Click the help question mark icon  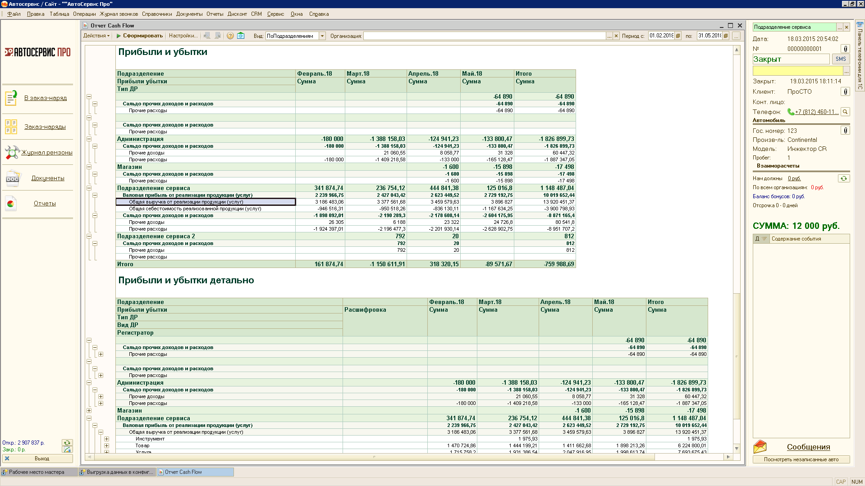[230, 36]
